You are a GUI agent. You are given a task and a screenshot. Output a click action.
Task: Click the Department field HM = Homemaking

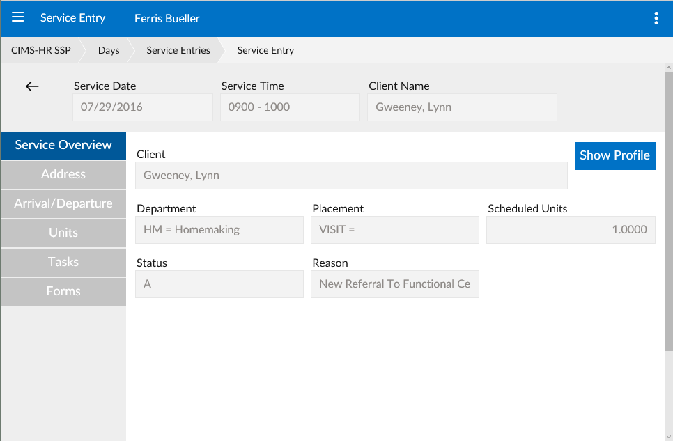(219, 230)
